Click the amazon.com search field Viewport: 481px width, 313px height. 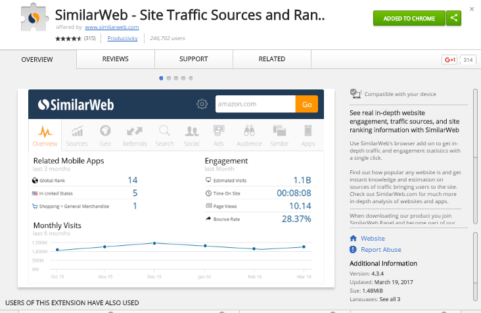point(255,104)
